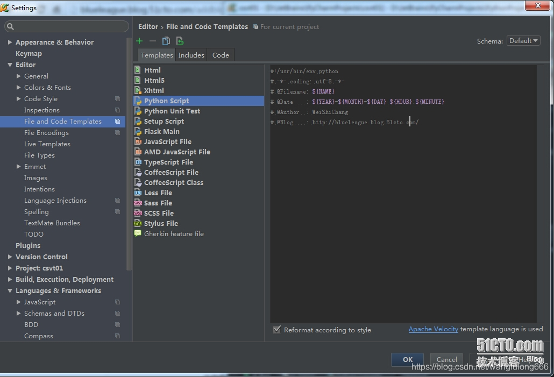Expand Appearance & Behavior node
This screenshot has width=554, height=377.
(x=10, y=42)
